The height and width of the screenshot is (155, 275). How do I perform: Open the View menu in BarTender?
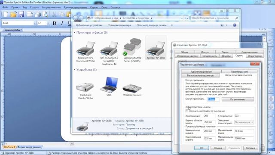(25, 7)
